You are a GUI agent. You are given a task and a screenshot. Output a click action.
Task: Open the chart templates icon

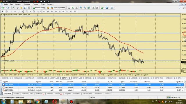112,8
